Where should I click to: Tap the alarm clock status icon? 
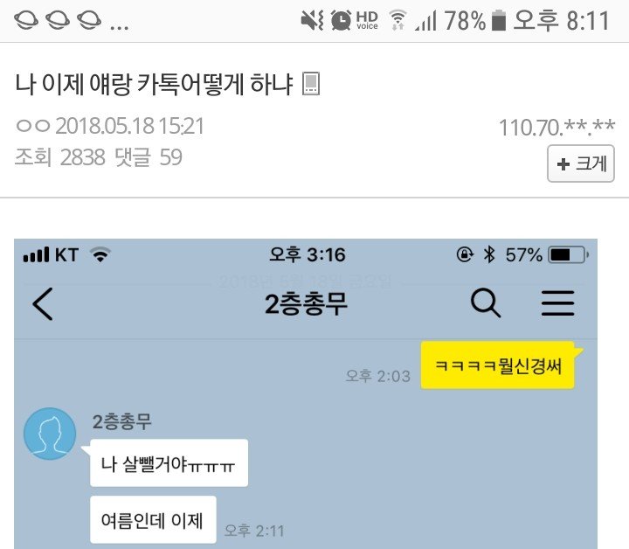341,20
